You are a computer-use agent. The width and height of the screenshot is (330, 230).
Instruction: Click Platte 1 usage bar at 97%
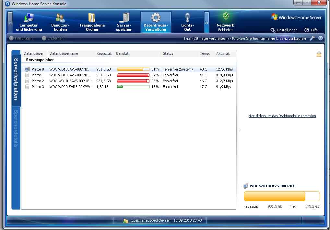[133, 75]
